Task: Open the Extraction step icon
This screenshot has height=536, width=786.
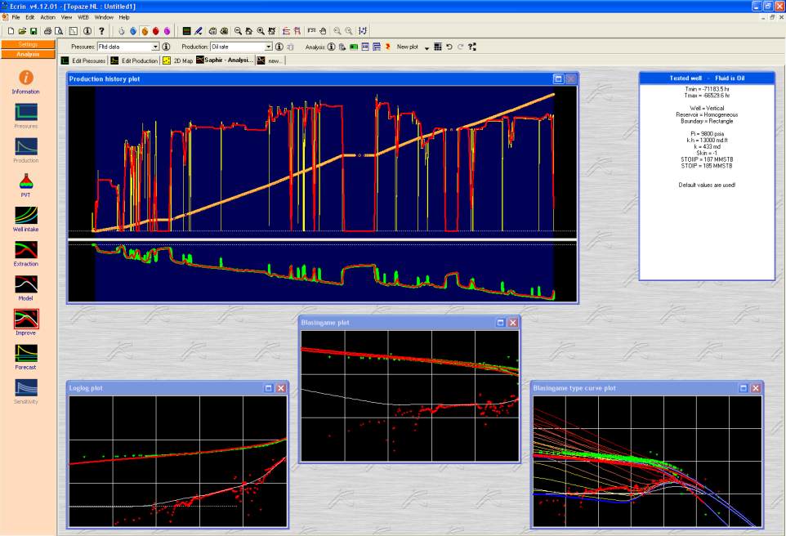Action: point(26,250)
